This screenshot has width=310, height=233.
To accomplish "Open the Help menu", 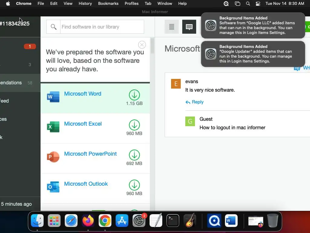I will [182, 4].
